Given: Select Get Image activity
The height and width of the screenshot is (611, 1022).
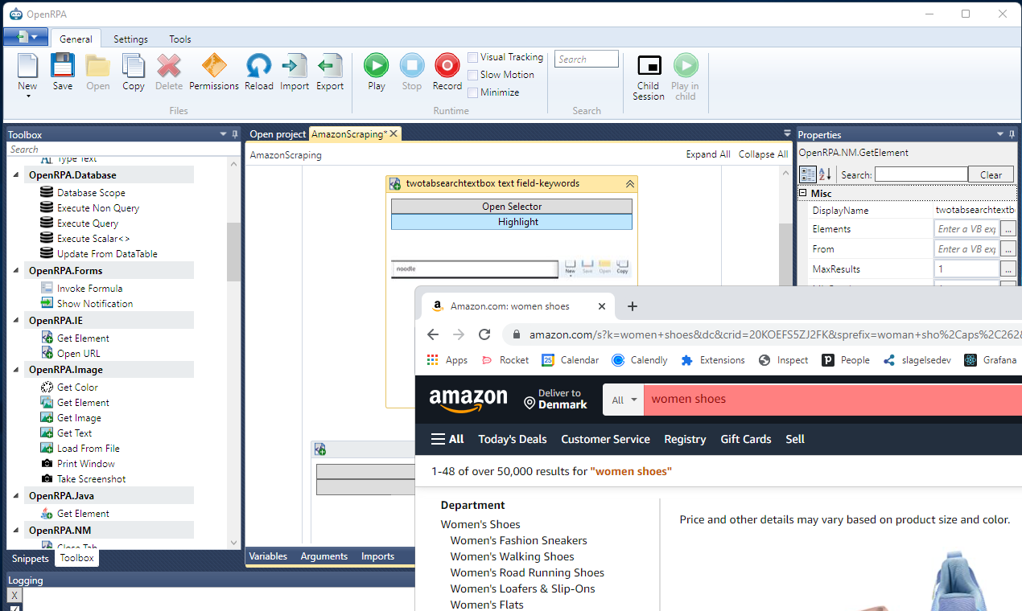Looking at the screenshot, I should [x=79, y=418].
